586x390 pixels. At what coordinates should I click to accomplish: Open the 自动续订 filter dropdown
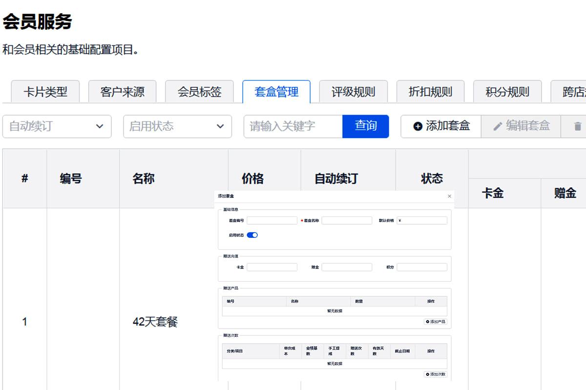pos(57,126)
